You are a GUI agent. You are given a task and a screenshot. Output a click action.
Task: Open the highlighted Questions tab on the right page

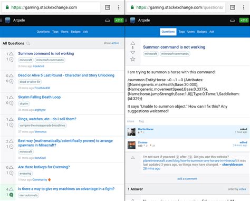pyautogui.click(x=168, y=32)
